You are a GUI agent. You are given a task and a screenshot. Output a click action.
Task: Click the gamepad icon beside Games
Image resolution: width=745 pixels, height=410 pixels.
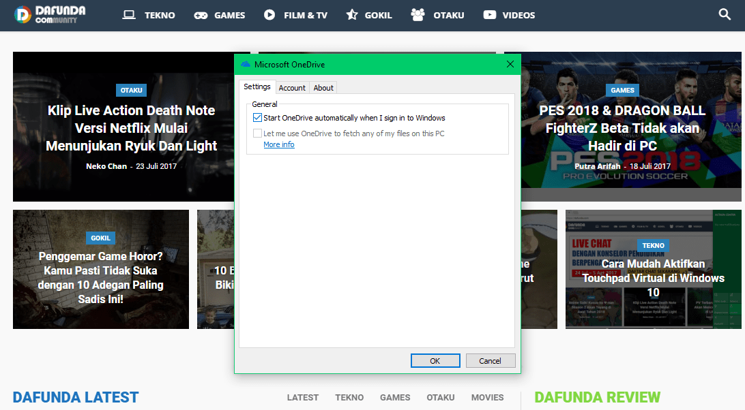click(x=201, y=15)
